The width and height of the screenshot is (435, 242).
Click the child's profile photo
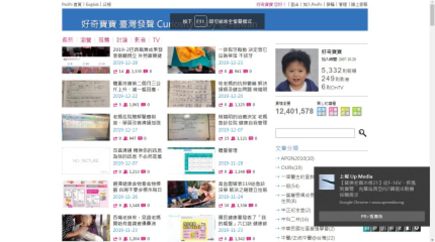tap(295, 71)
